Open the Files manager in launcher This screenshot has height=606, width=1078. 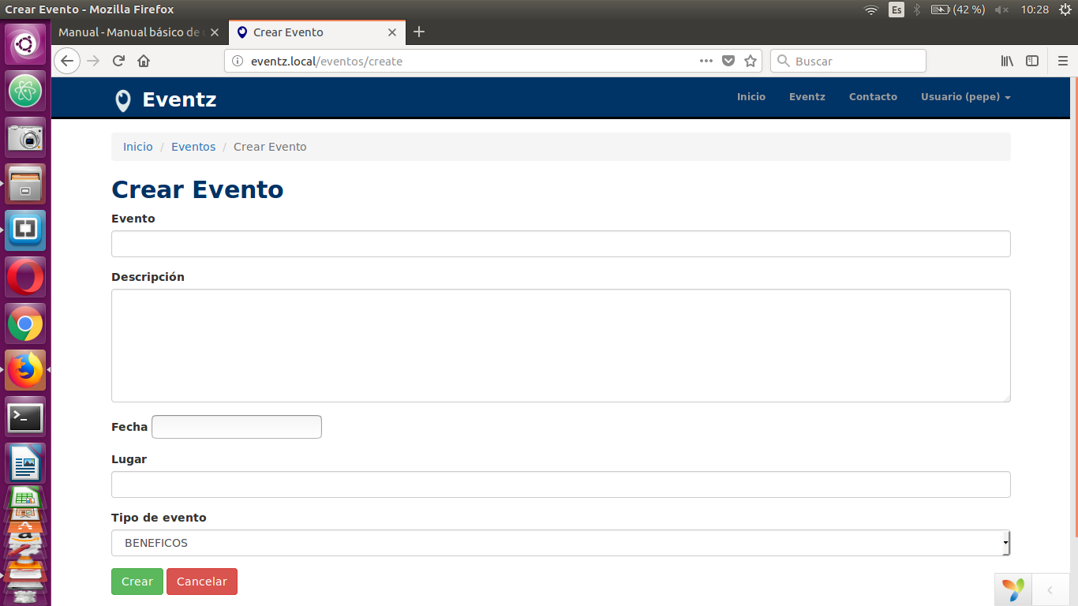[26, 184]
